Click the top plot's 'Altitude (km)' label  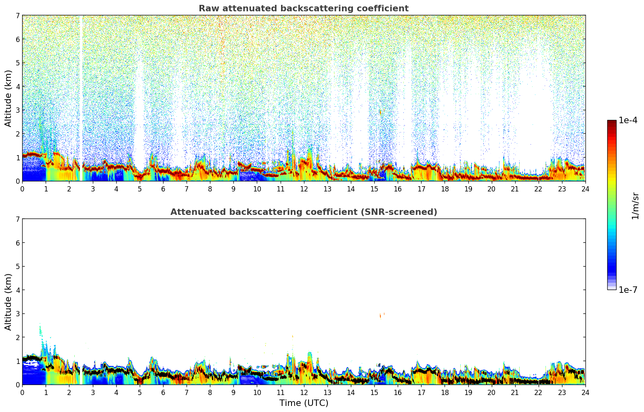click(8, 98)
